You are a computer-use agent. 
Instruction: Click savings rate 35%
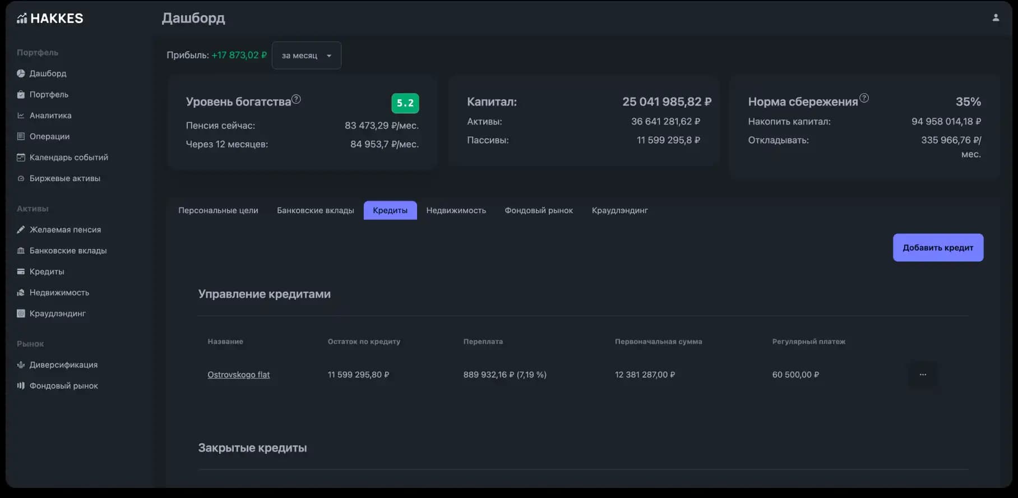point(968,102)
